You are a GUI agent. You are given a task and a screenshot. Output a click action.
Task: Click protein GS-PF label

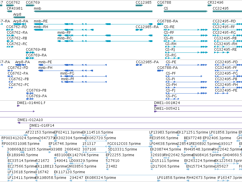(171, 73)
